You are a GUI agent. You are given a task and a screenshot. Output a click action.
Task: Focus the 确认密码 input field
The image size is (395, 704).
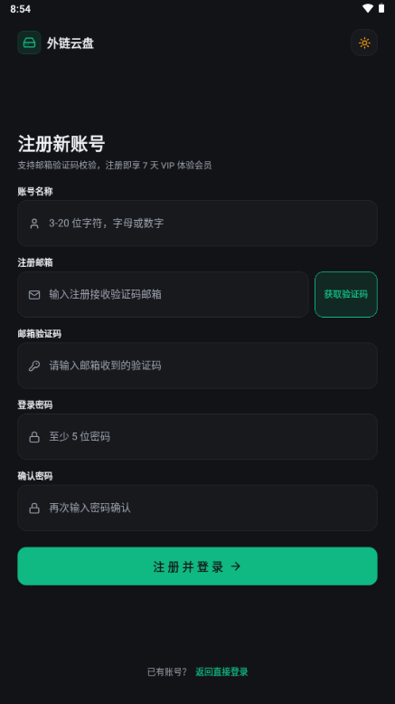pyautogui.click(x=197, y=508)
